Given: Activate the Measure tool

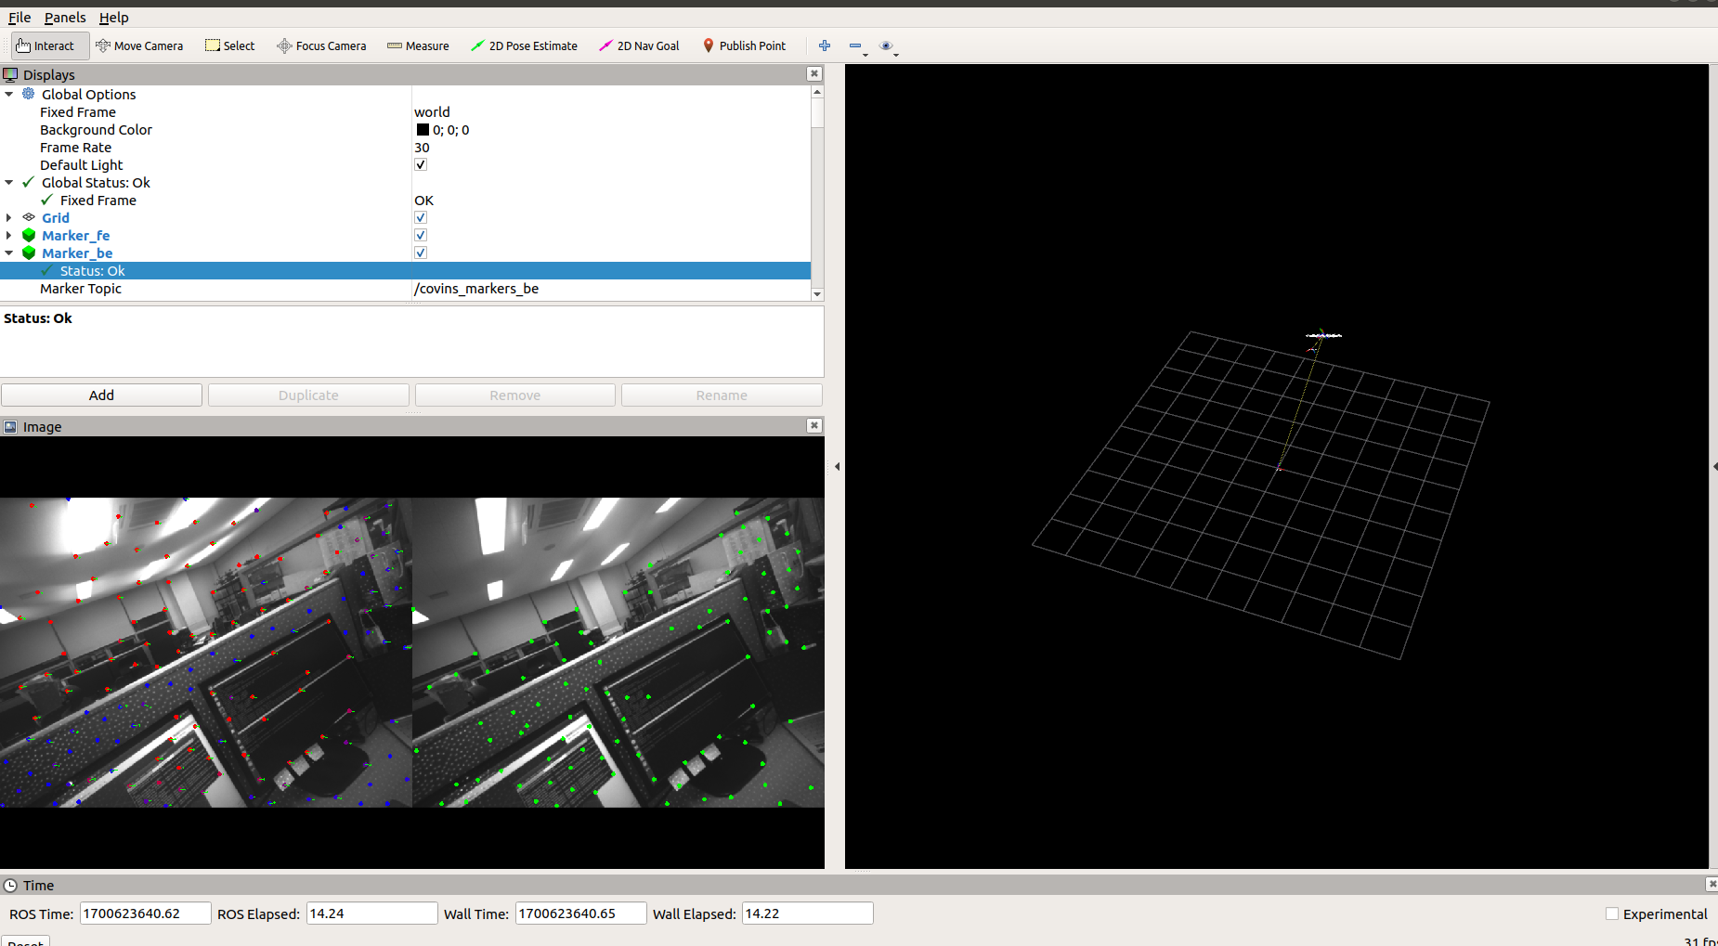Looking at the screenshot, I should 418,45.
